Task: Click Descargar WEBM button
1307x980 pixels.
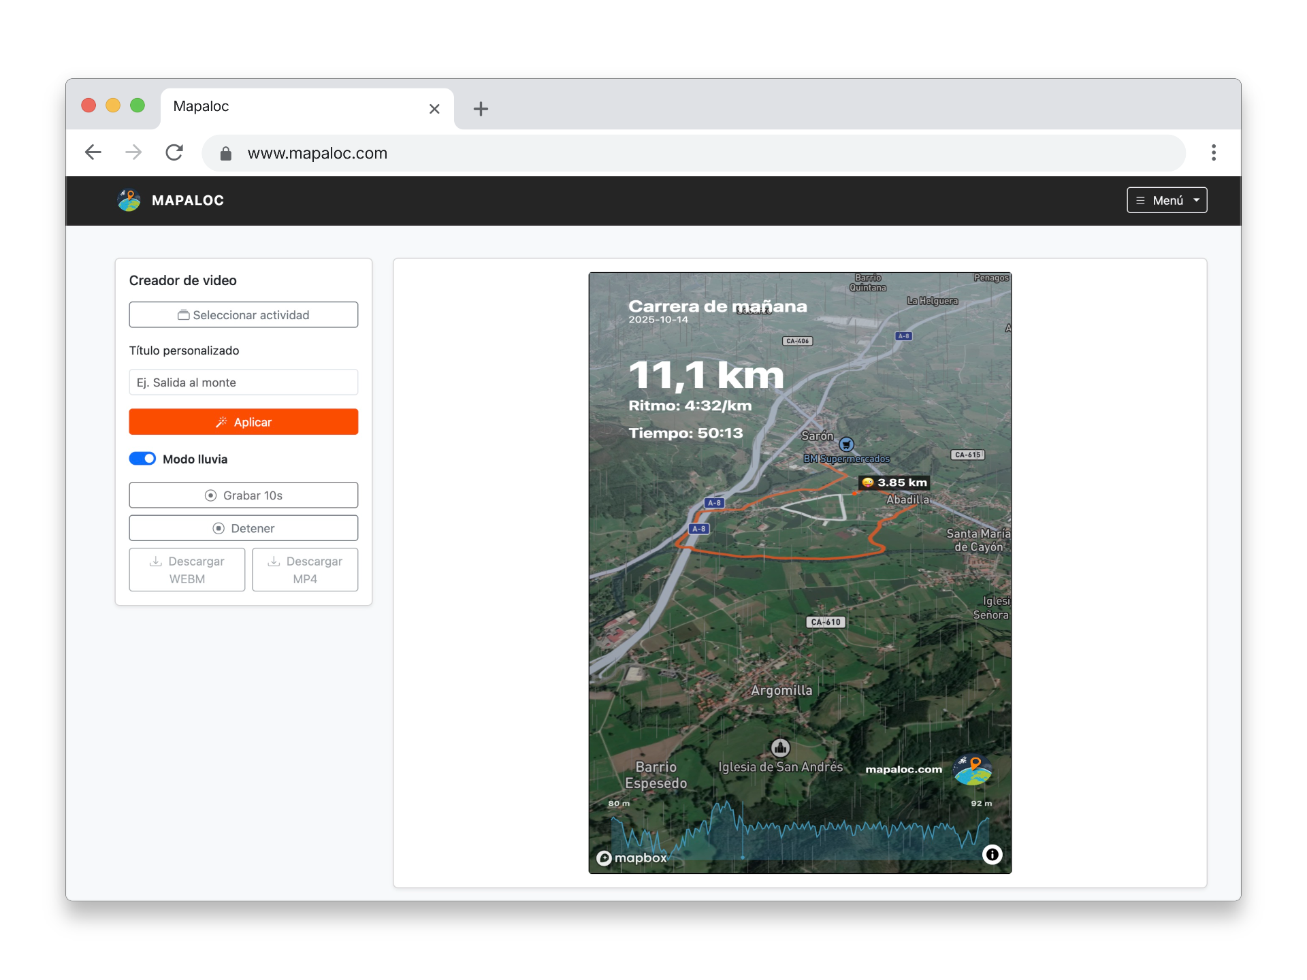Action: coord(187,570)
